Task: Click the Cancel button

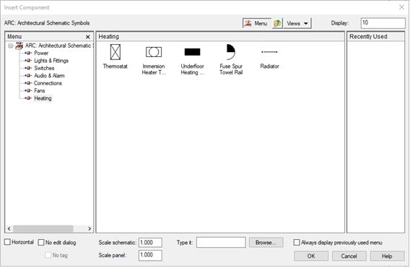Action: [349, 256]
